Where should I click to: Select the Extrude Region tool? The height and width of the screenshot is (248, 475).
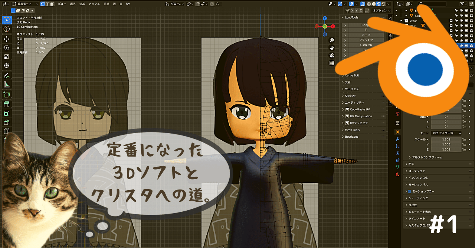coord(6,104)
